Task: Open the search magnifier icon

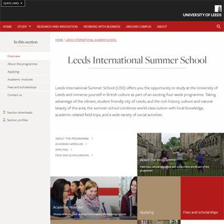Action: 218,27
